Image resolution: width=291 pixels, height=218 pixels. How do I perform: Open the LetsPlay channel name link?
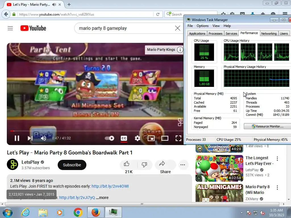30,162
